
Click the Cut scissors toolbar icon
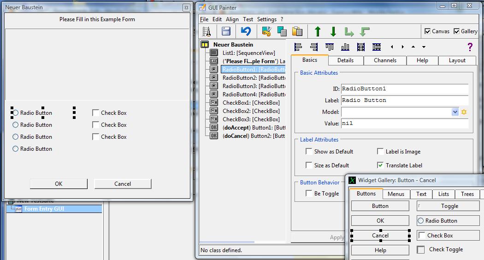pyautogui.click(x=266, y=31)
